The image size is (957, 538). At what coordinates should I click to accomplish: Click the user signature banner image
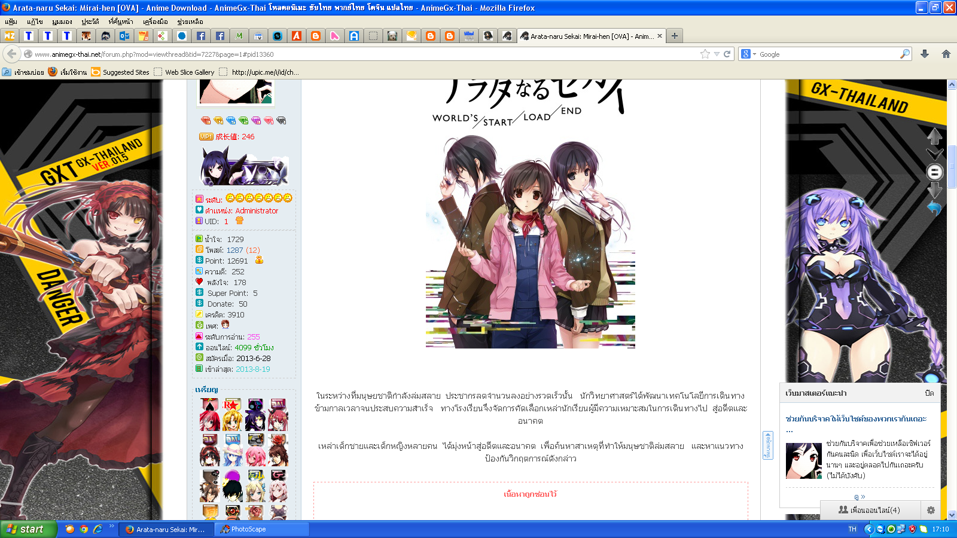click(x=244, y=166)
